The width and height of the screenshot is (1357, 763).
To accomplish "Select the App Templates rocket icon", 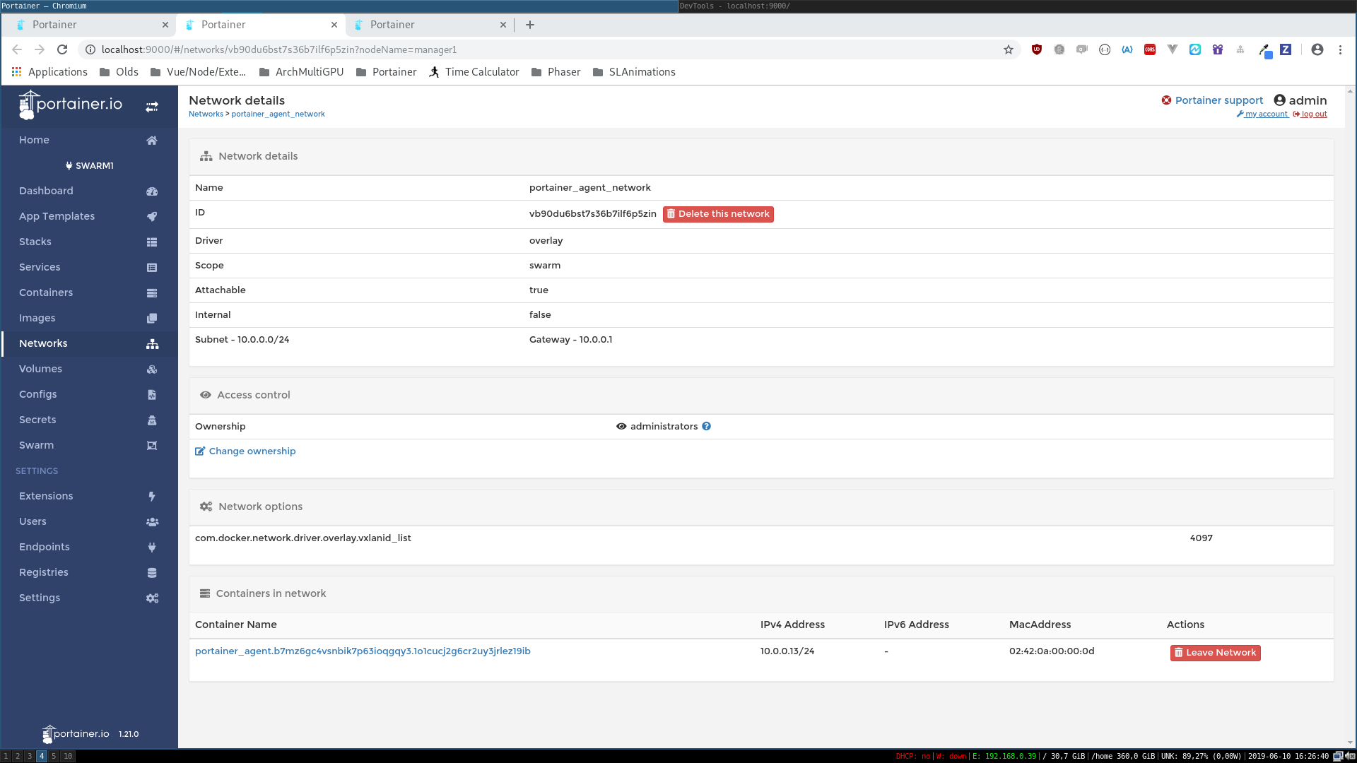I will click(152, 217).
